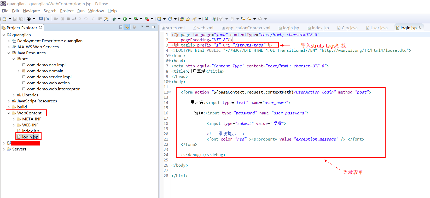430x198 pixels.
Task: Open the Debug configurations dropdown arrow
Action: (119, 19)
